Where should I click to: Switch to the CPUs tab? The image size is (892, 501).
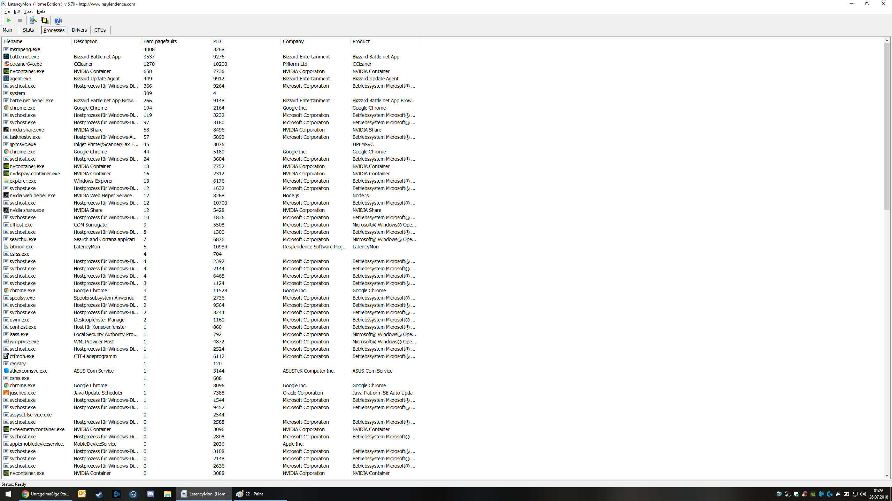[100, 30]
